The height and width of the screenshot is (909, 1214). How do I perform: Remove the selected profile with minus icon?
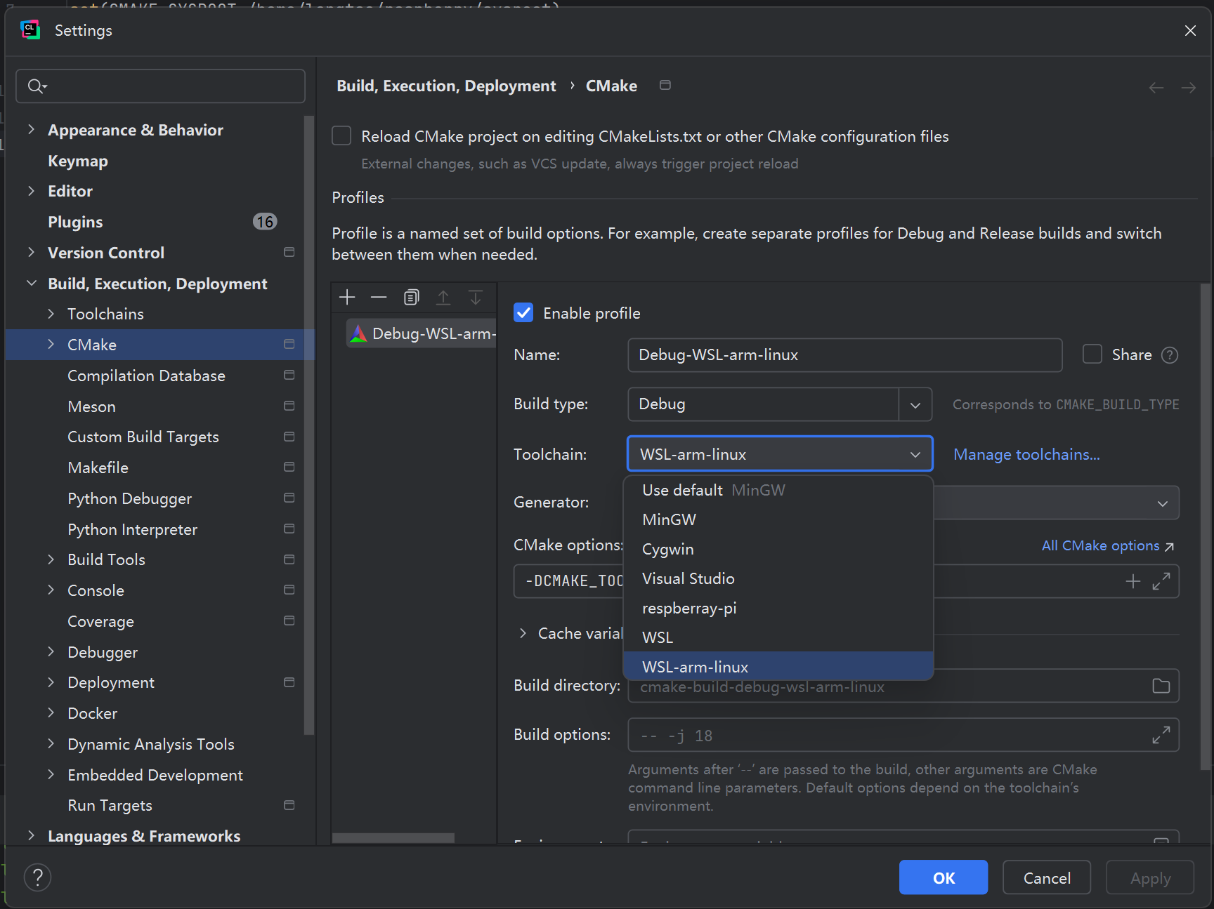(x=379, y=298)
